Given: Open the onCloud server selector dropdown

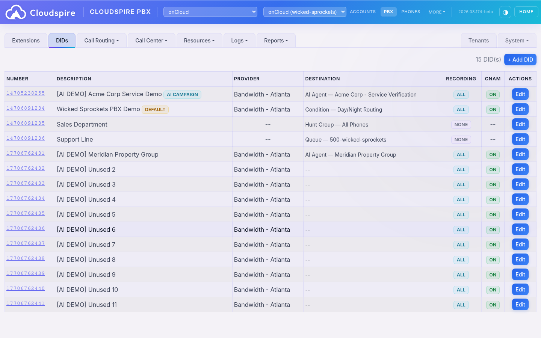Looking at the screenshot, I should pos(210,12).
